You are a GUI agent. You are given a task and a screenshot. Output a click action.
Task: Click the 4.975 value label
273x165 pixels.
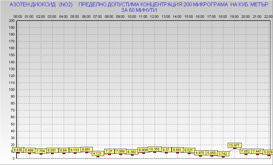pyautogui.click(x=200, y=153)
